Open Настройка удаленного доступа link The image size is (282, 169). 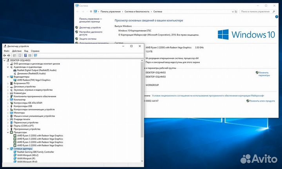(x=90, y=33)
